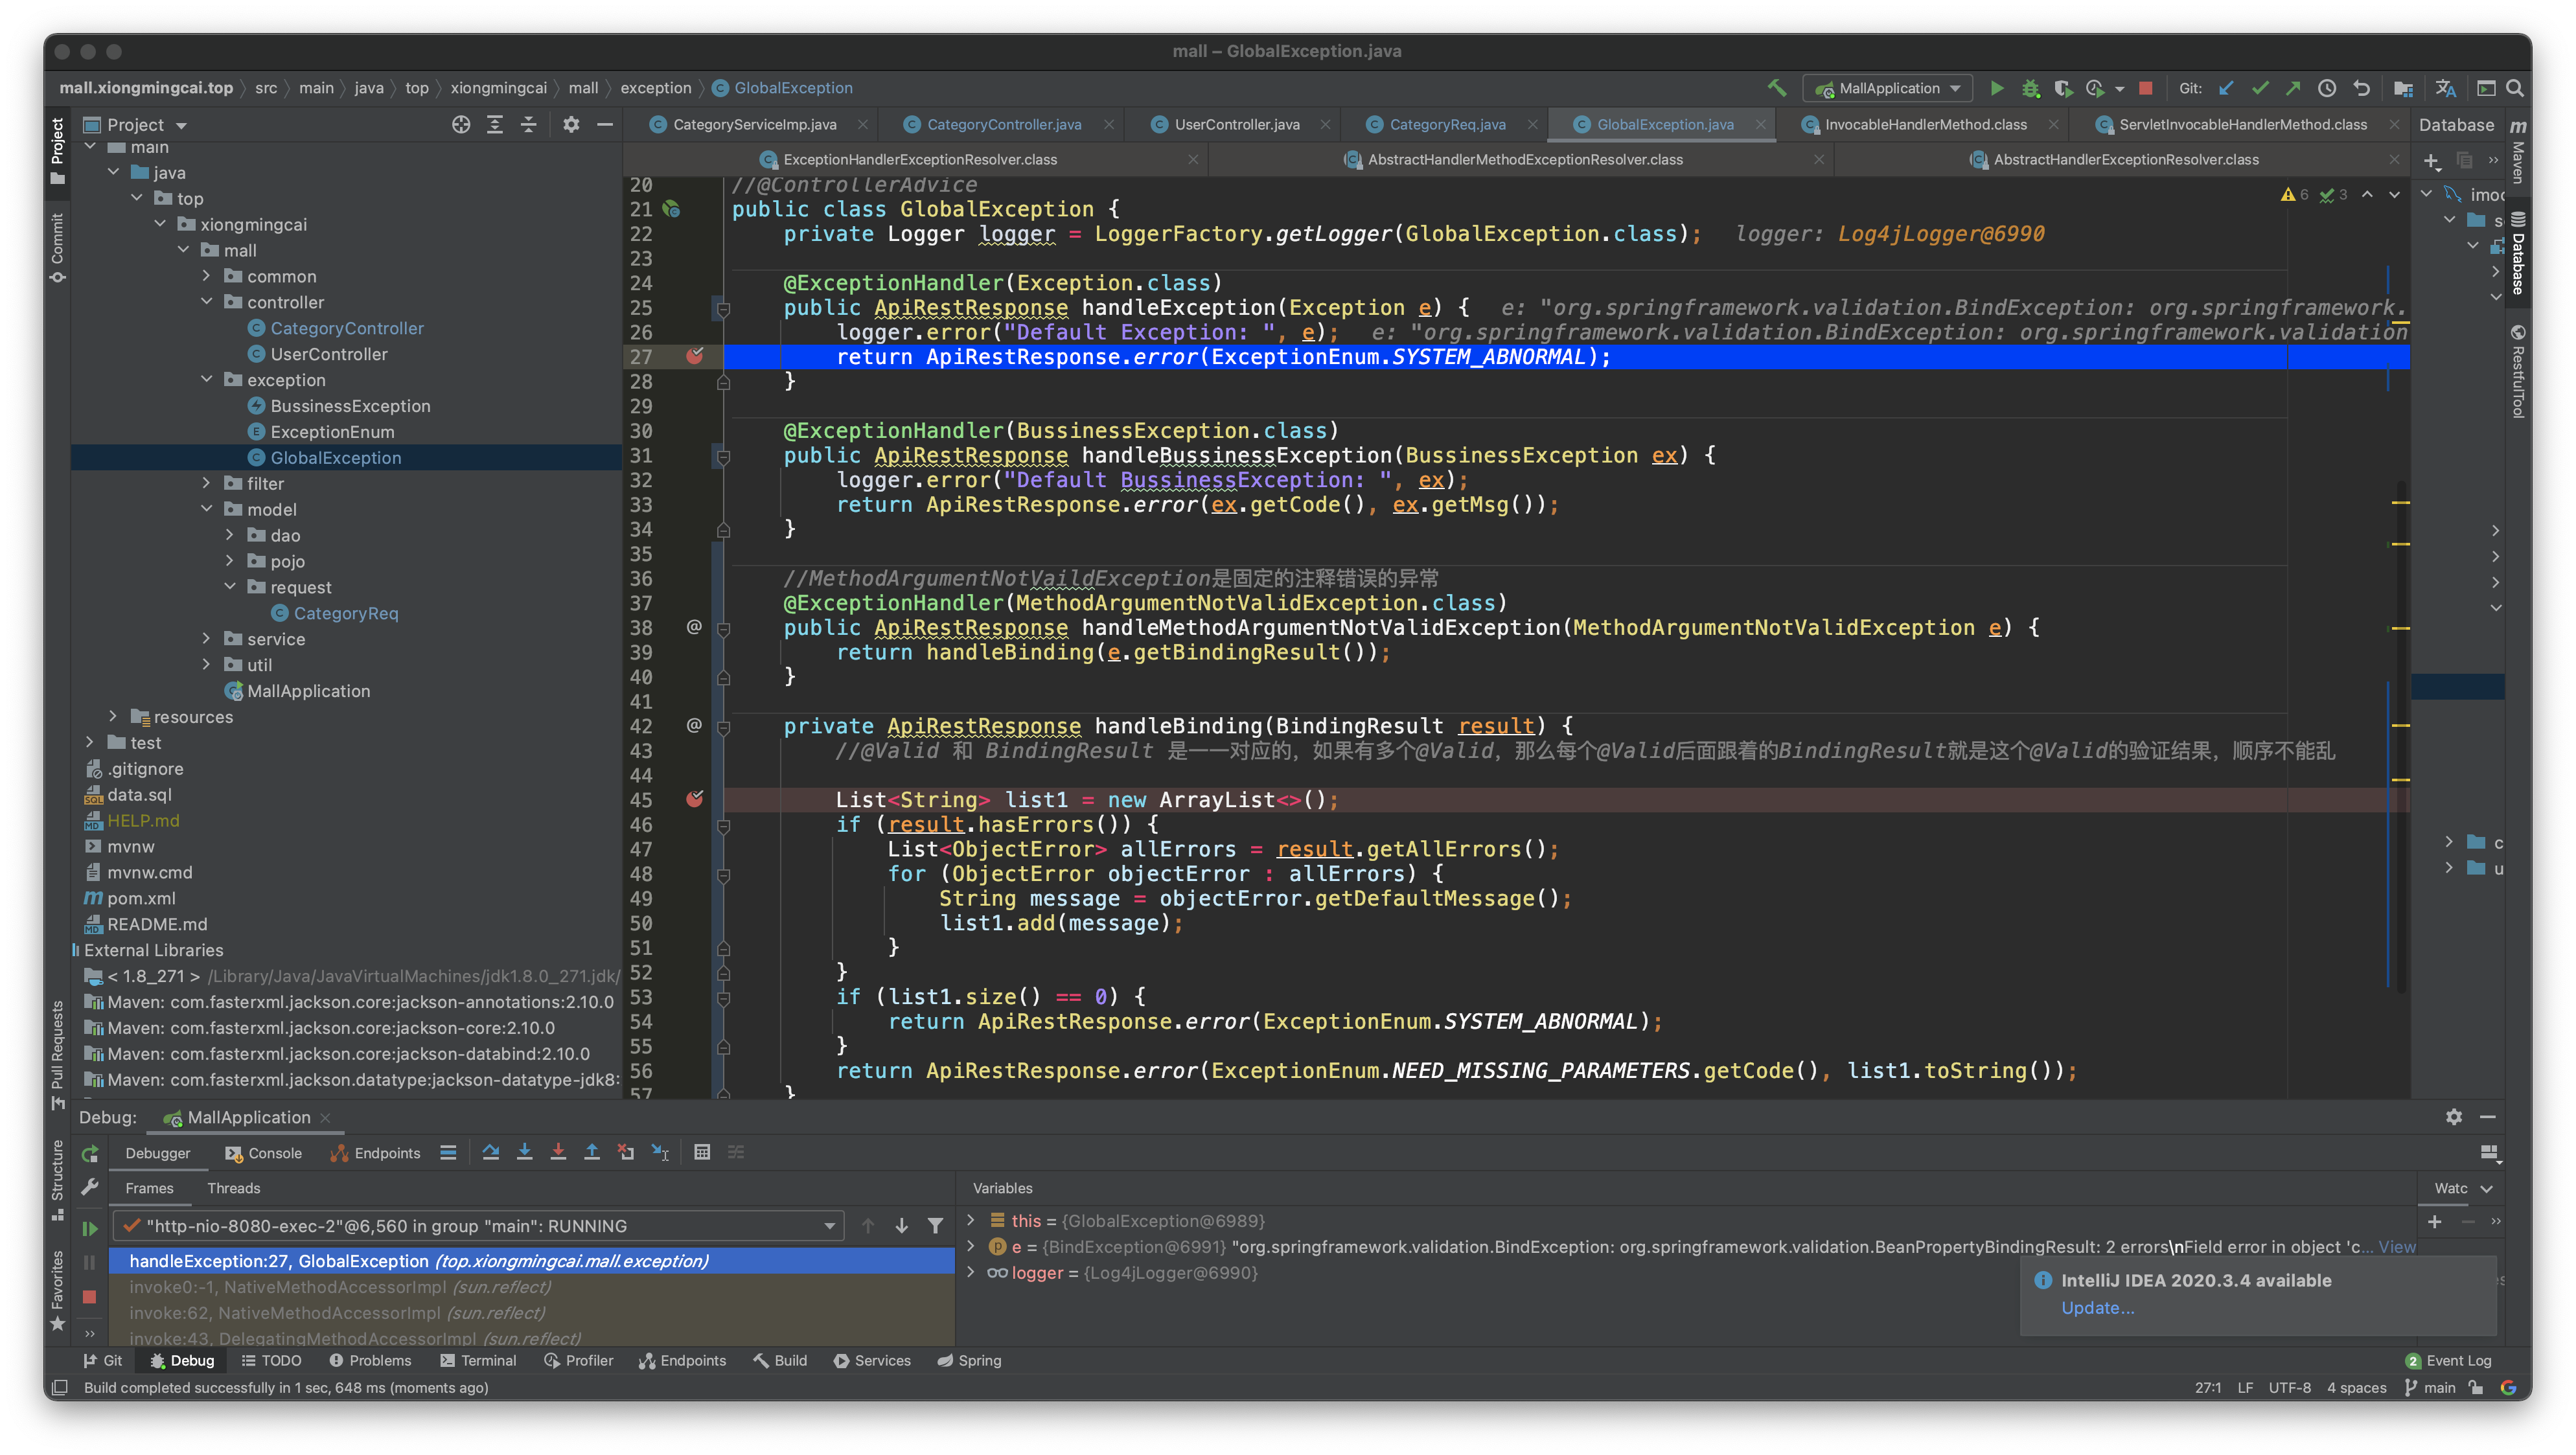The image size is (2576, 1455).
Task: Click the Translate icon in toolbar
Action: tap(2445, 88)
